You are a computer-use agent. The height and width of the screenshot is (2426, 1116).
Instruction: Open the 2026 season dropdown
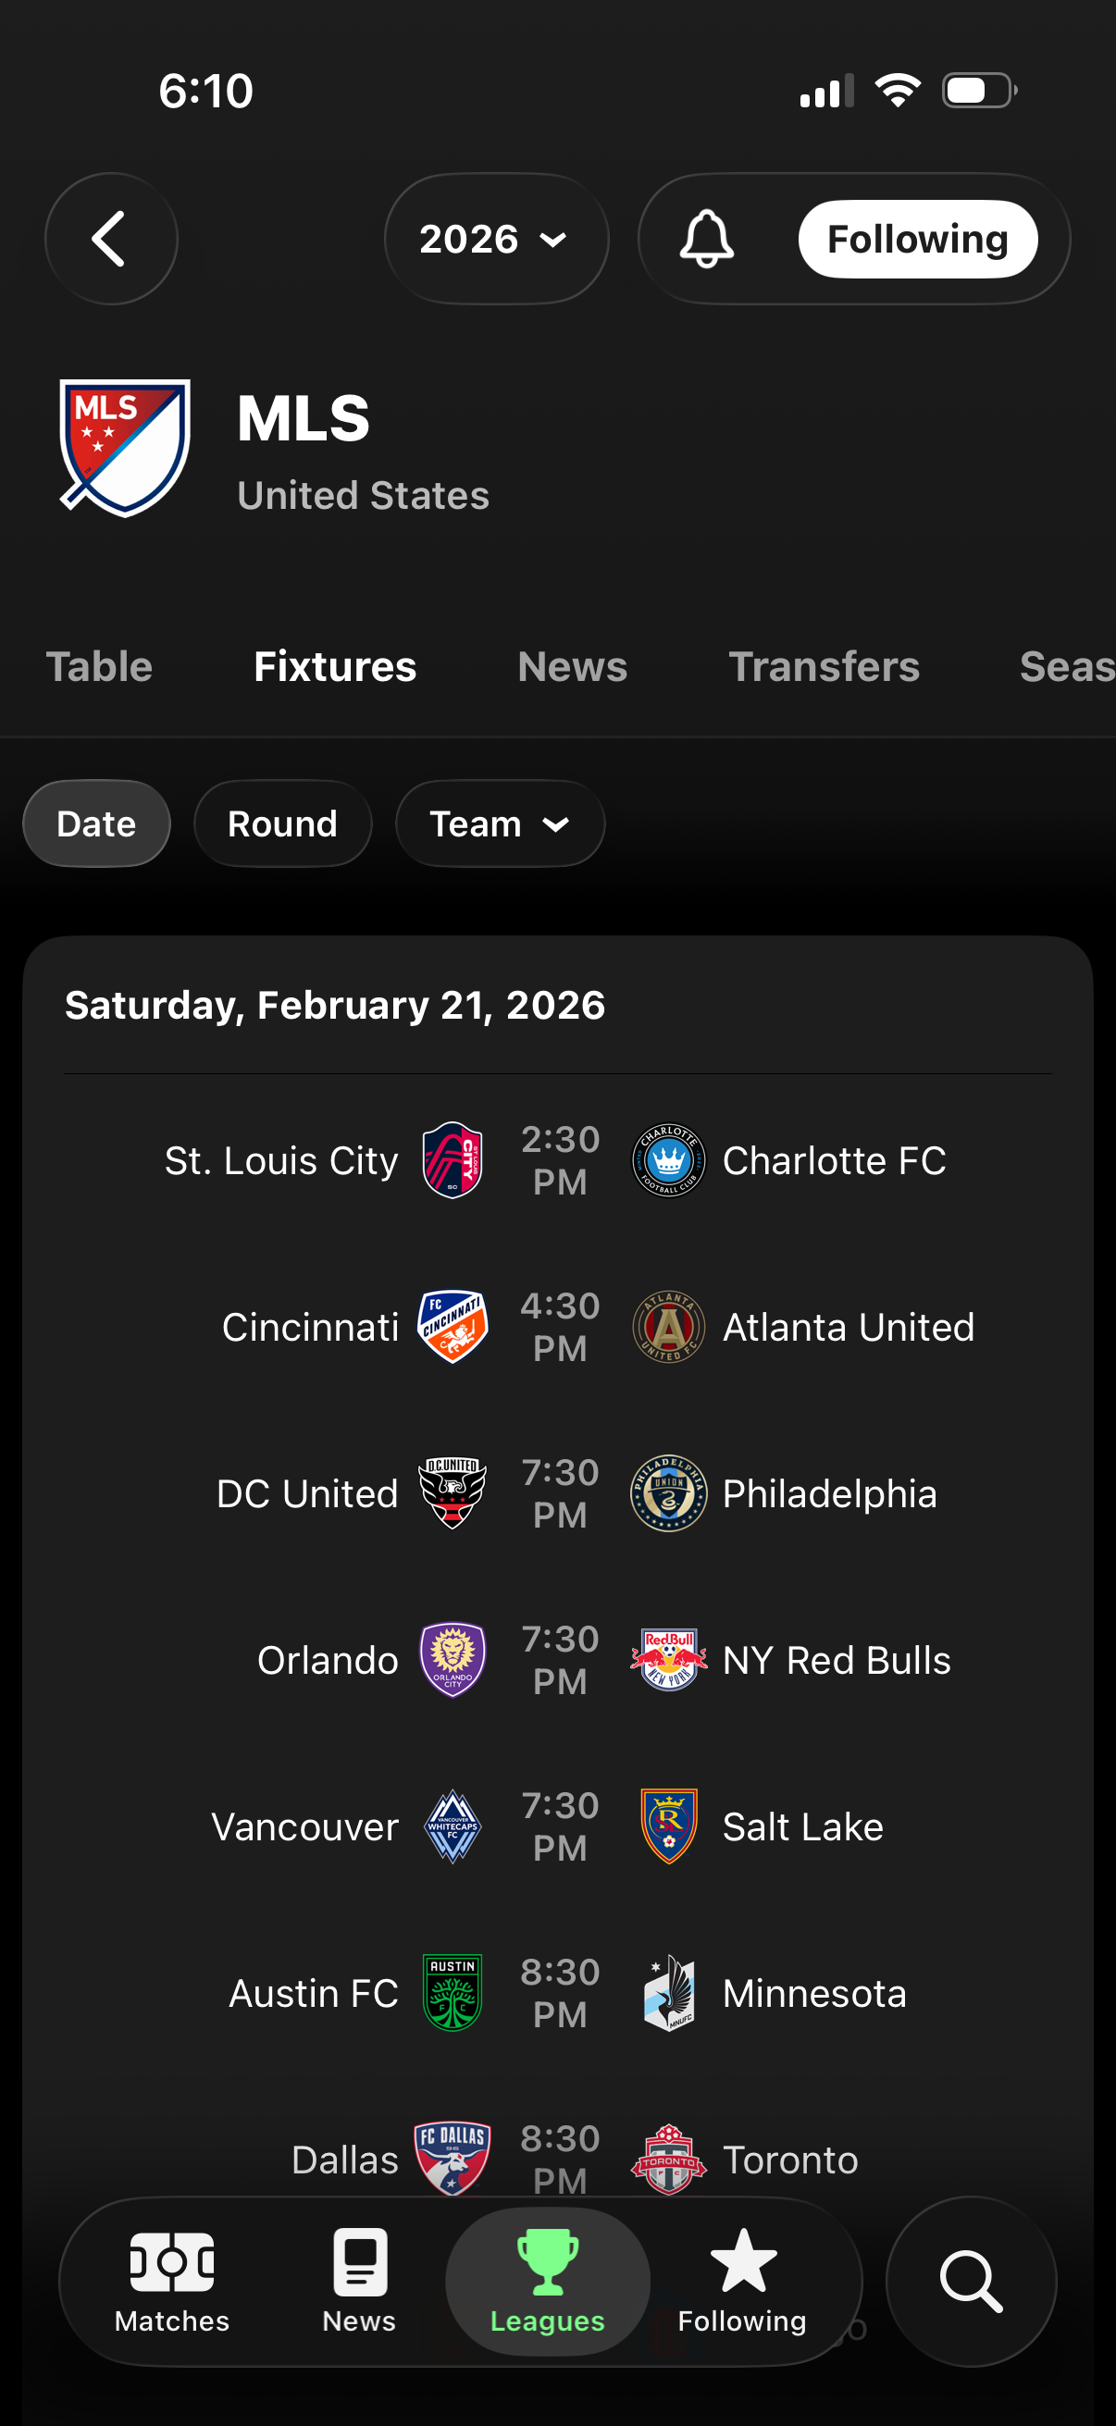495,240
